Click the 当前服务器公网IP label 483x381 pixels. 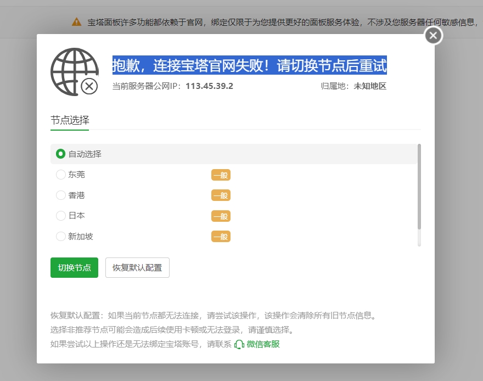[x=147, y=86]
